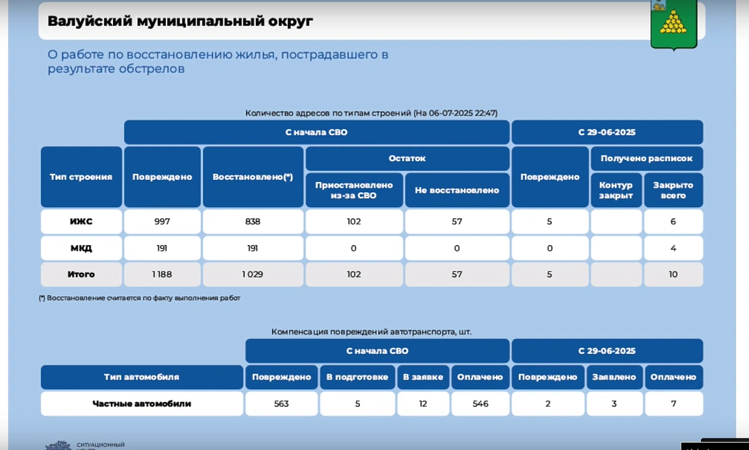The image size is (749, 450).
Task: Select the Тип автомобиля header cell
Action: pos(141,377)
